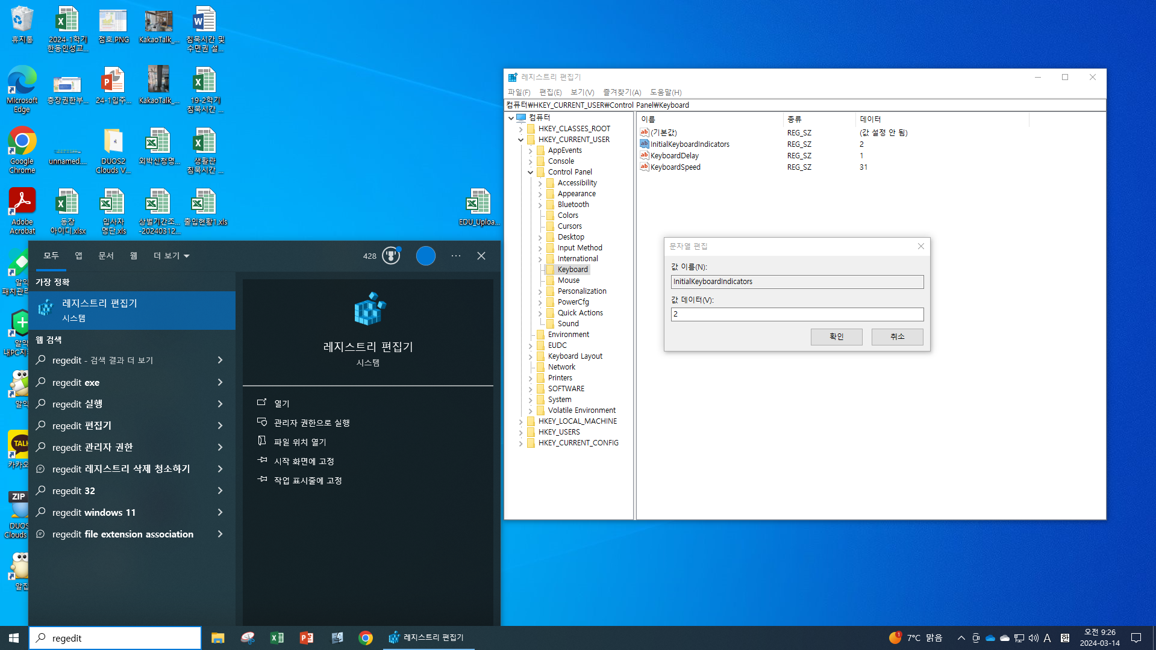Click the KeyboardSpeed value entry
This screenshot has height=650, width=1156.
point(675,167)
